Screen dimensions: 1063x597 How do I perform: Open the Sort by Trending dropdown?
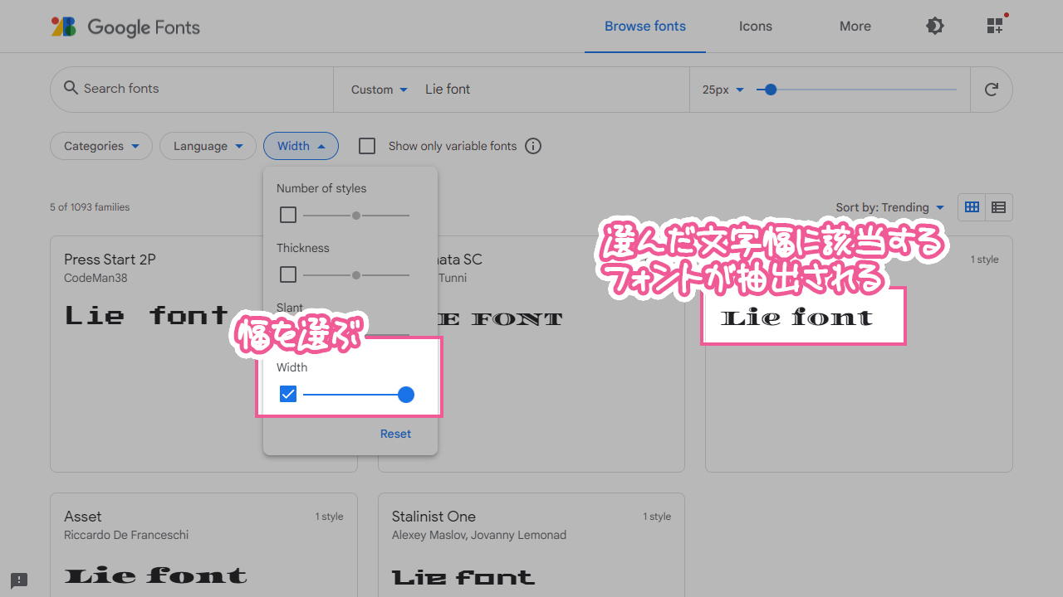(x=890, y=207)
